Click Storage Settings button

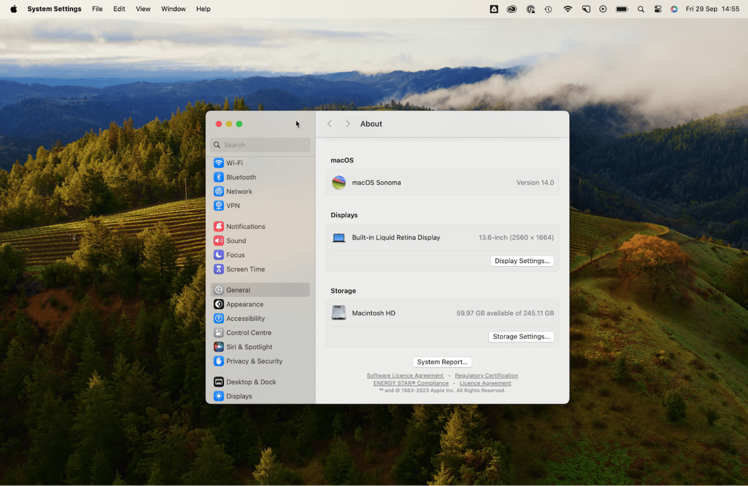point(521,337)
